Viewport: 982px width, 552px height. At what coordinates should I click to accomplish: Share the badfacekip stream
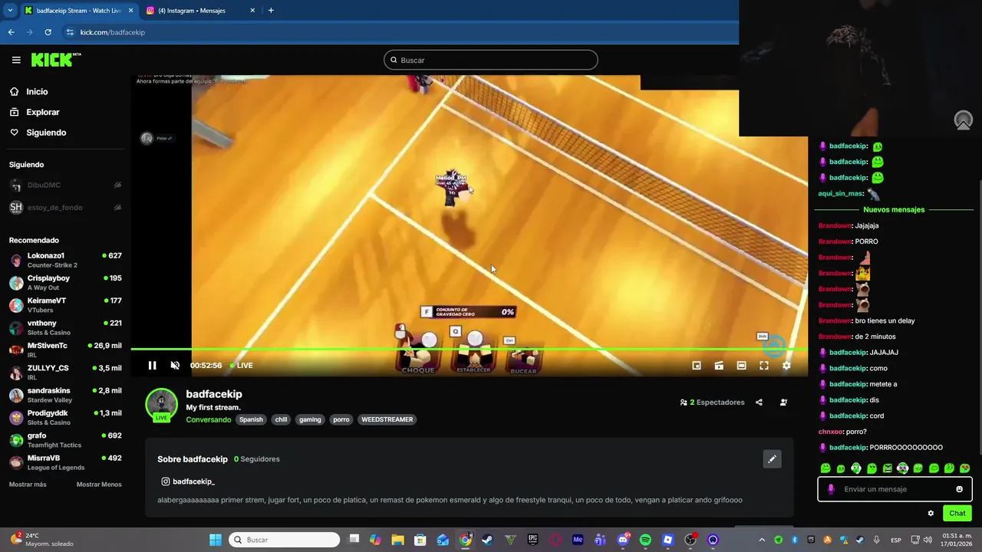pyautogui.click(x=759, y=402)
